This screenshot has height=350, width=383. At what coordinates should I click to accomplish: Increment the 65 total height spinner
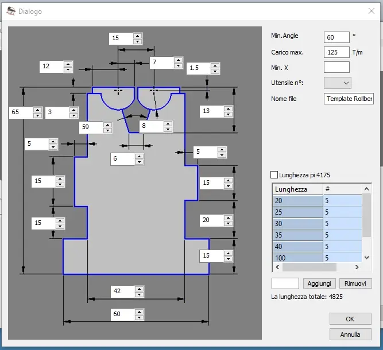[37, 110]
